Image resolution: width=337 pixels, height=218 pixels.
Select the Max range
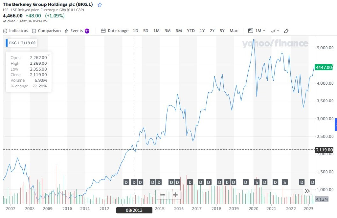234,31
